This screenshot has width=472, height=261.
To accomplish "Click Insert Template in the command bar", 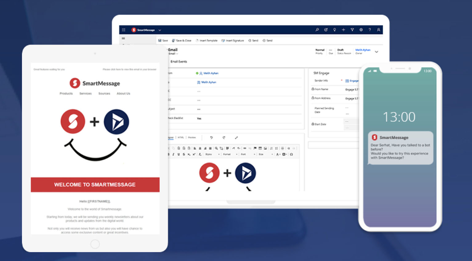I will (207, 41).
